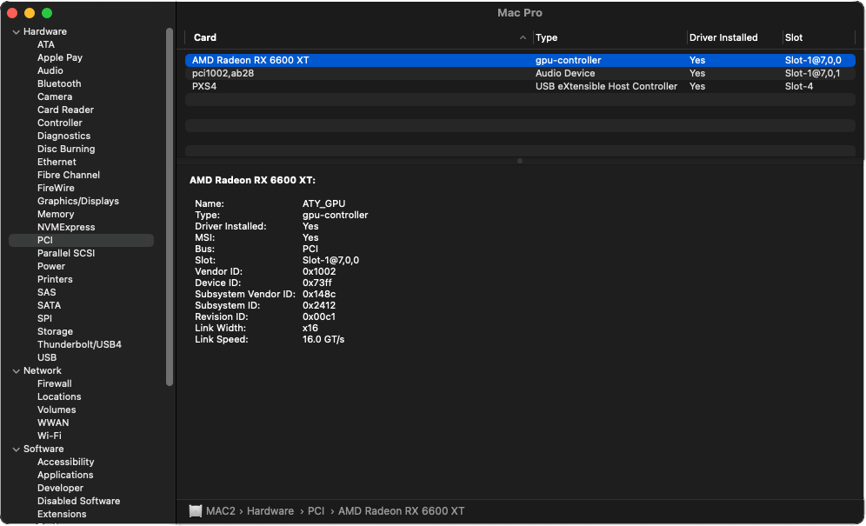The image size is (866, 526).
Task: Select ATA in the sidebar
Action: 46,44
